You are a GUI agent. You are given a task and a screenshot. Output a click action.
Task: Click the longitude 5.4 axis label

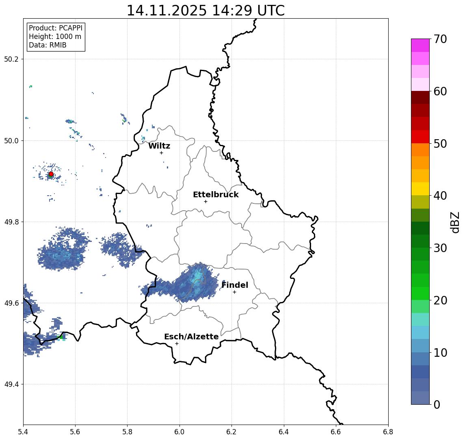tap(23, 432)
